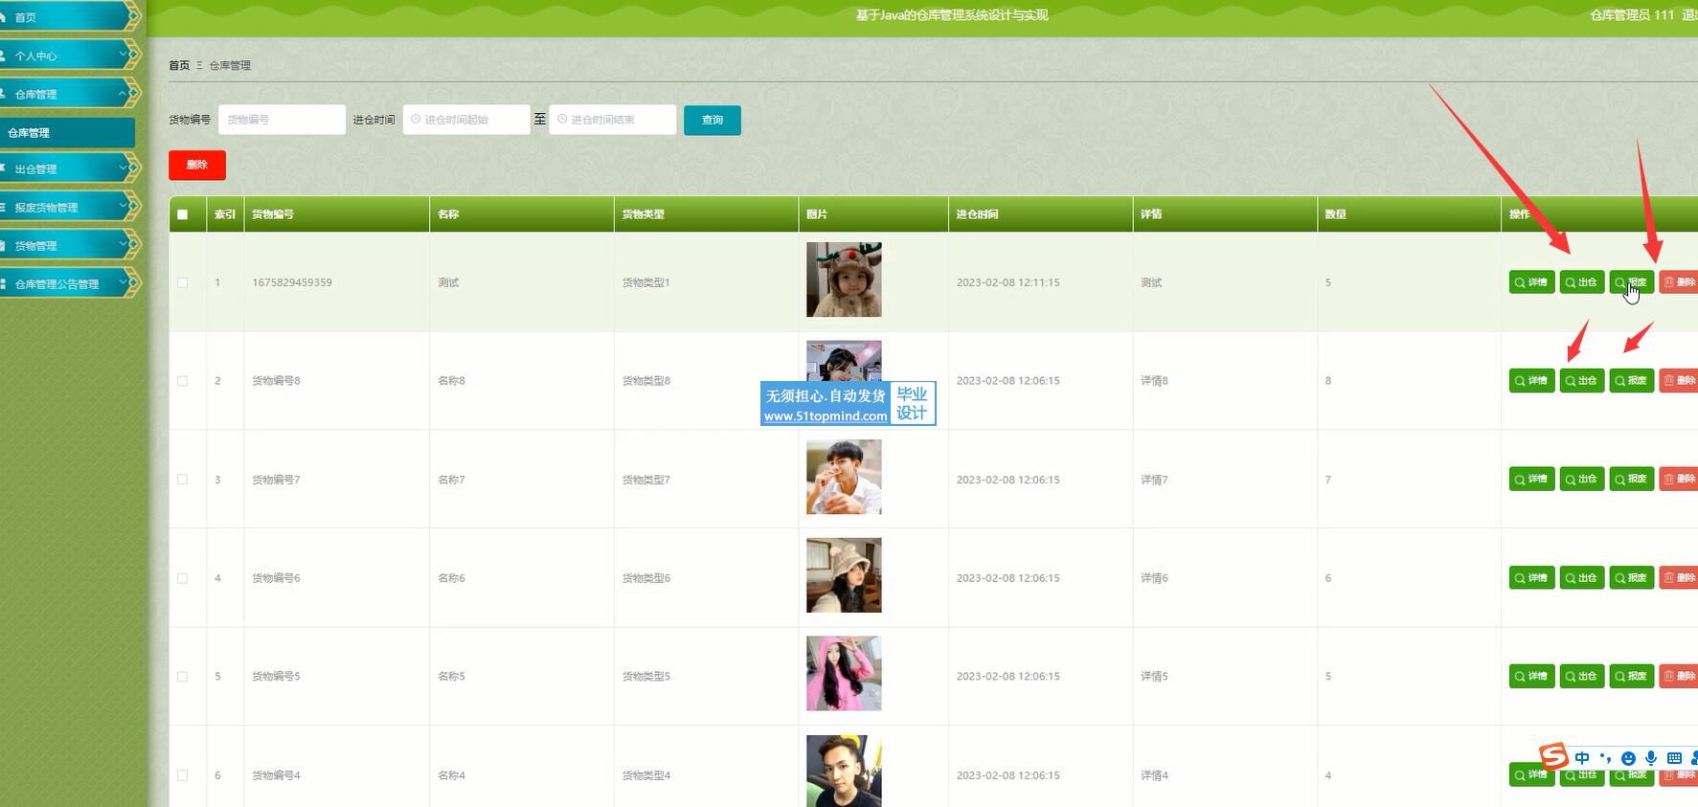This screenshot has width=1698, height=807.
Task: Check the box for row 货物编号6
Action: (182, 578)
